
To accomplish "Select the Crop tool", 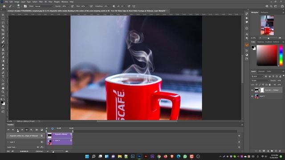I will tap(3, 30).
